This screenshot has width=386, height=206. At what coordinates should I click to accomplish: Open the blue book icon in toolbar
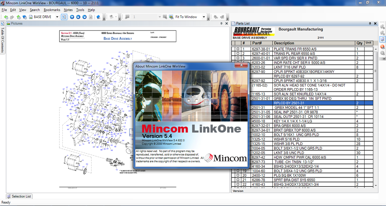tap(98, 17)
